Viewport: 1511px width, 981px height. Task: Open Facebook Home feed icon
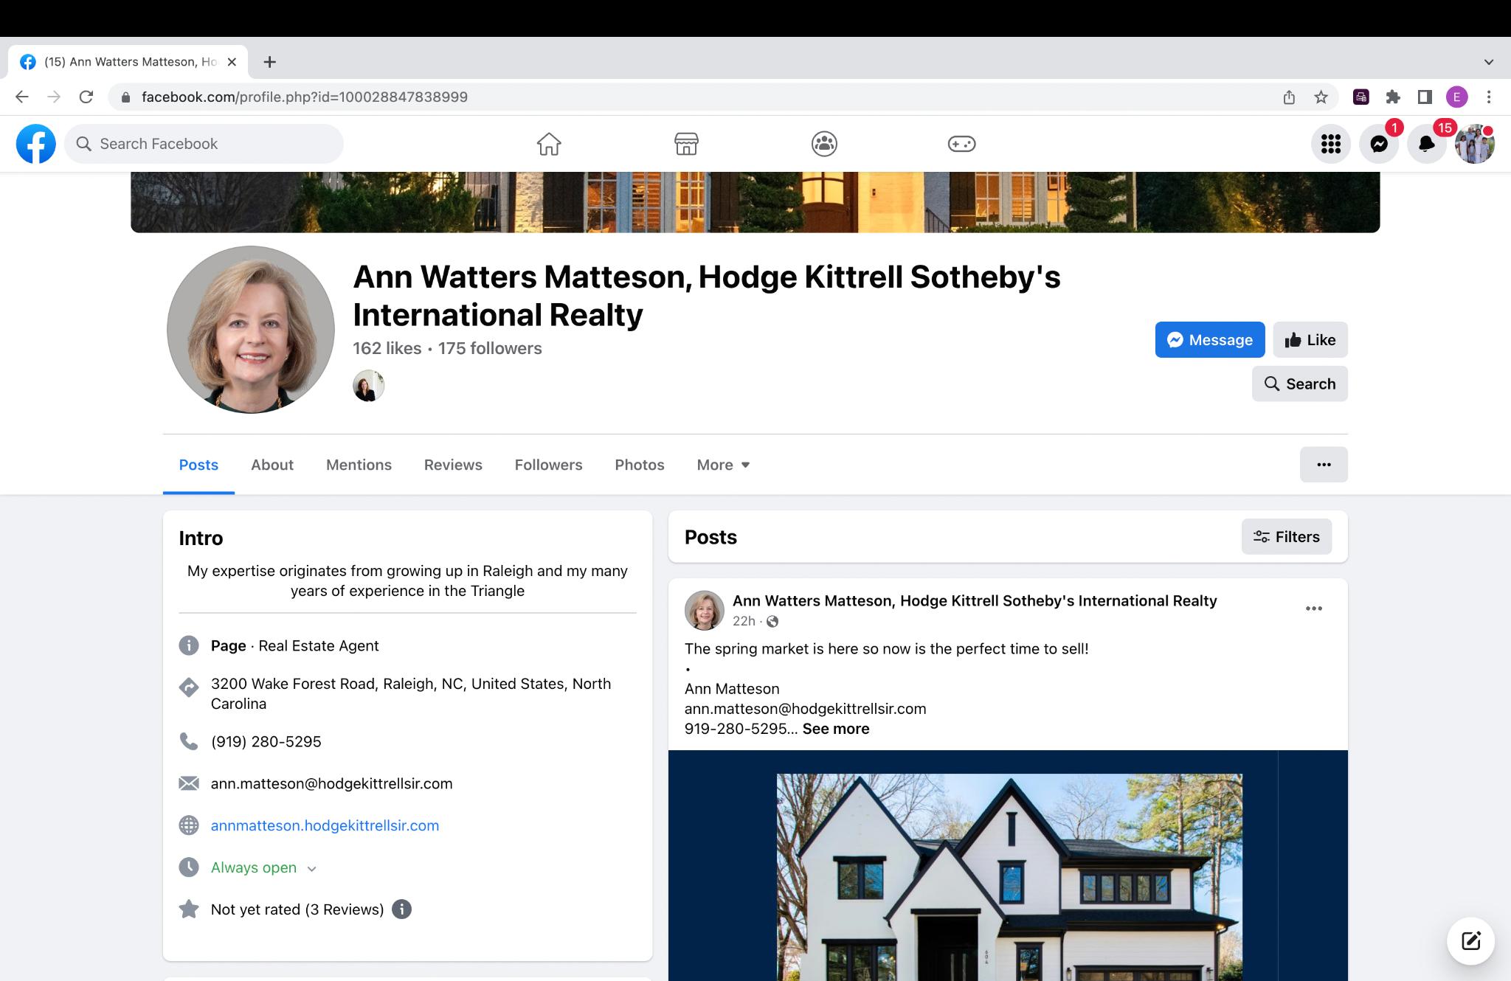click(x=548, y=144)
